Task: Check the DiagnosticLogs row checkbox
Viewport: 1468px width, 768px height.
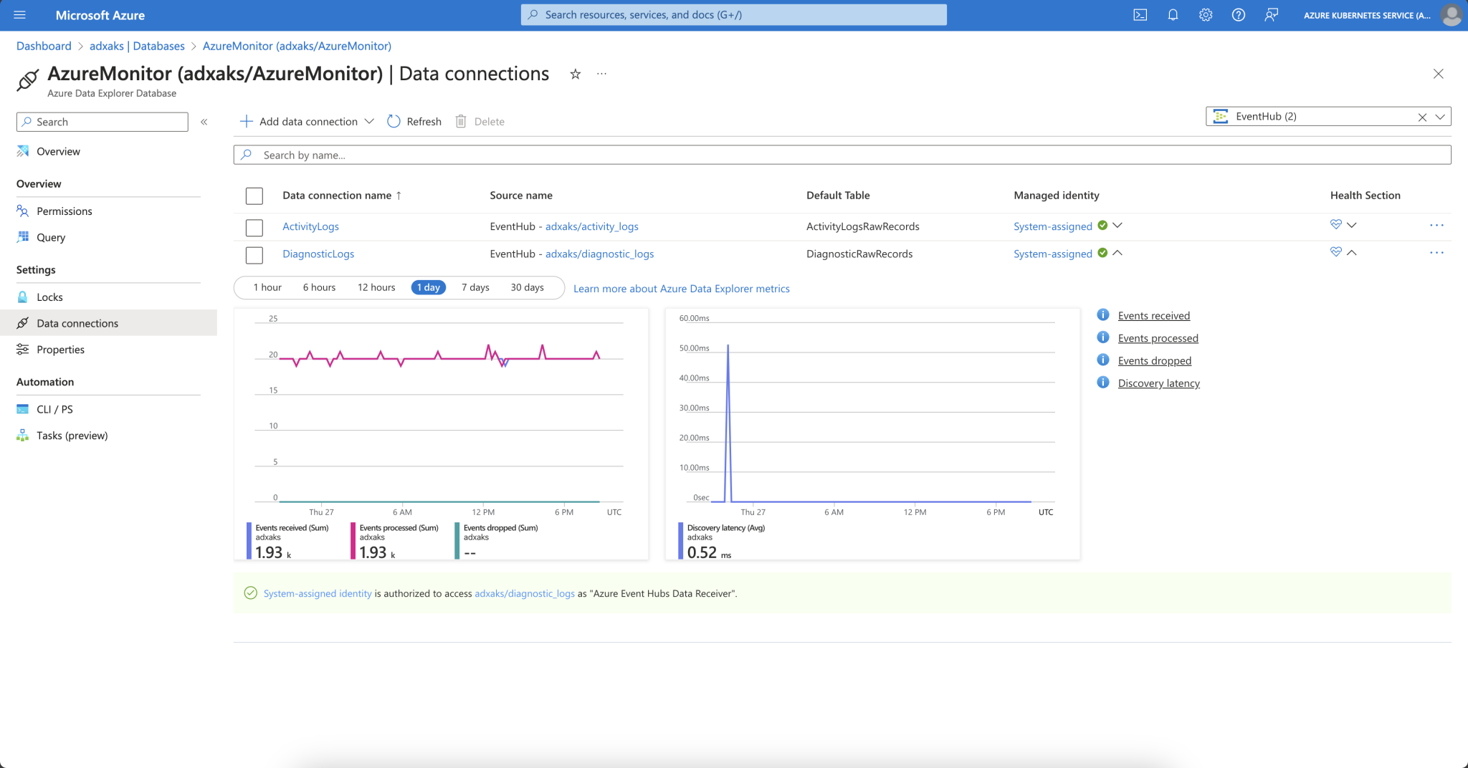Action: (254, 254)
